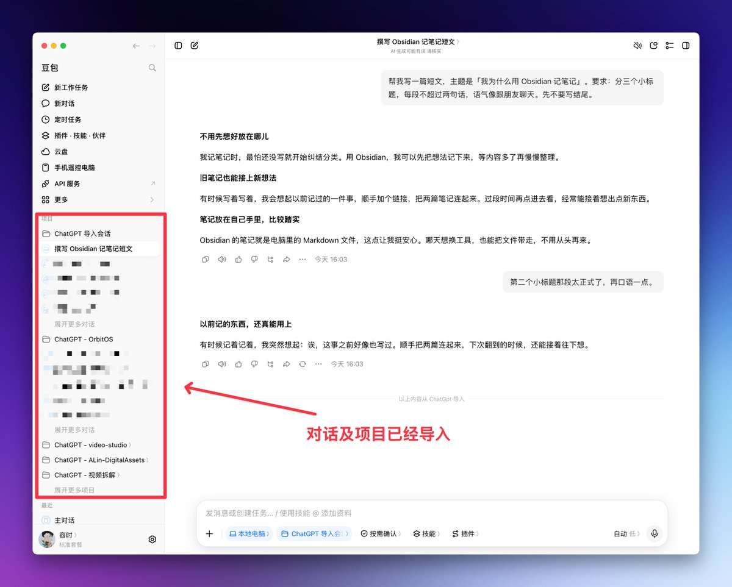Viewport: 732px width, 587px height.
Task: Open the 自动 低 model mode selector
Action: click(x=626, y=533)
